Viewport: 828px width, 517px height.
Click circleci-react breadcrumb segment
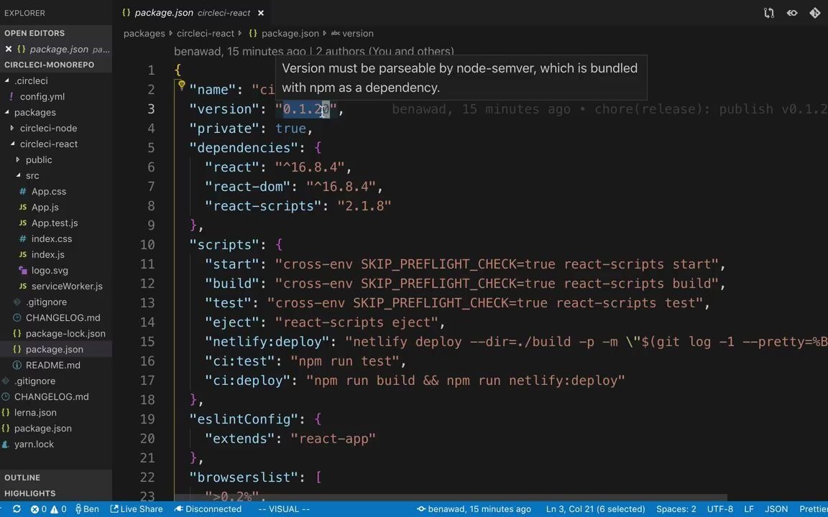pos(205,33)
